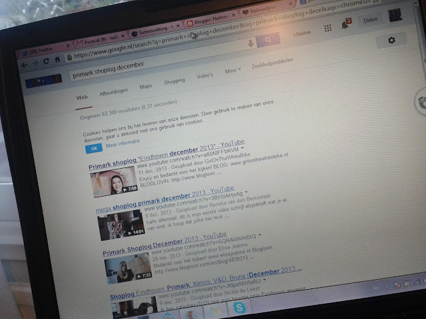
Task: Switch to the Blogger Nailnerd tab
Action: [210, 21]
